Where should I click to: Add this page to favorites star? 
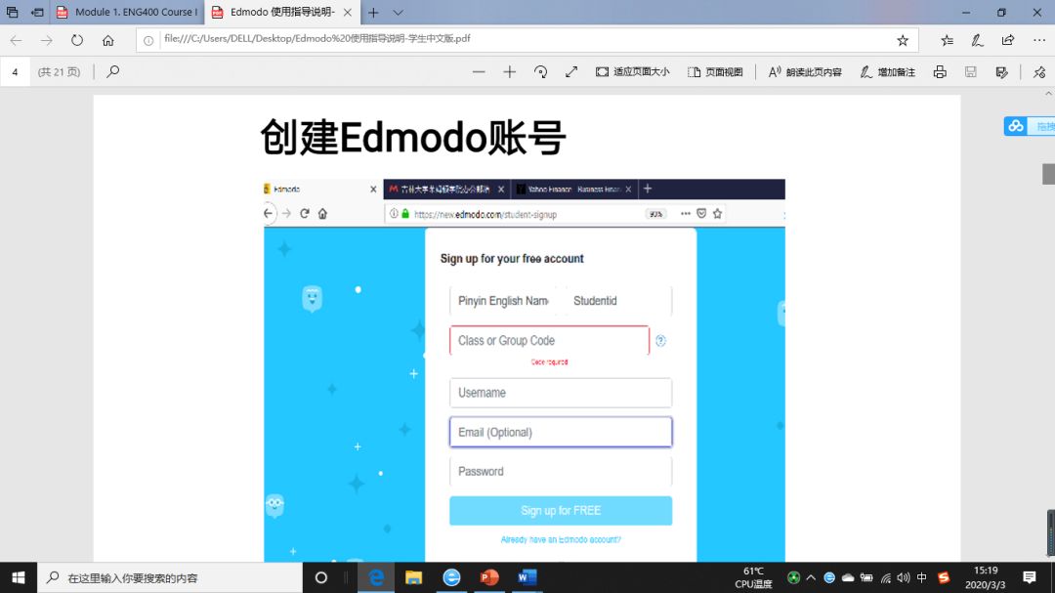[903, 40]
